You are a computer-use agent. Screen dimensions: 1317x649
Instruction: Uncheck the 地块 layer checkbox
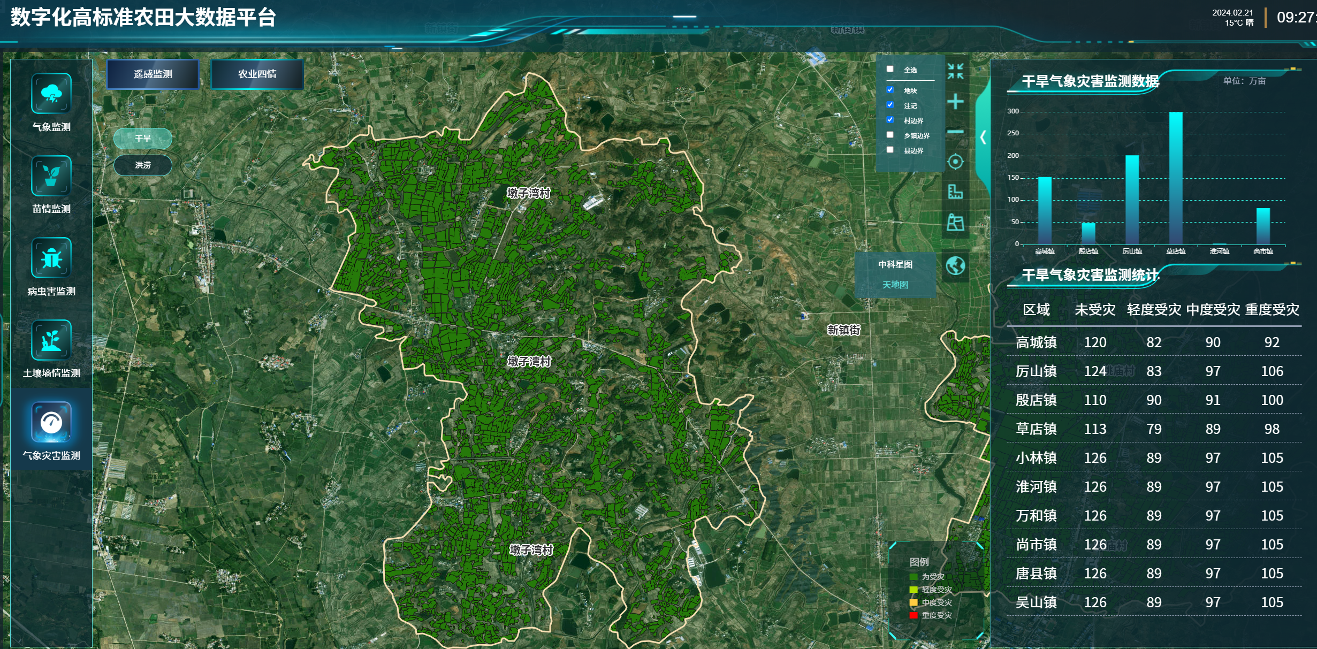[890, 90]
